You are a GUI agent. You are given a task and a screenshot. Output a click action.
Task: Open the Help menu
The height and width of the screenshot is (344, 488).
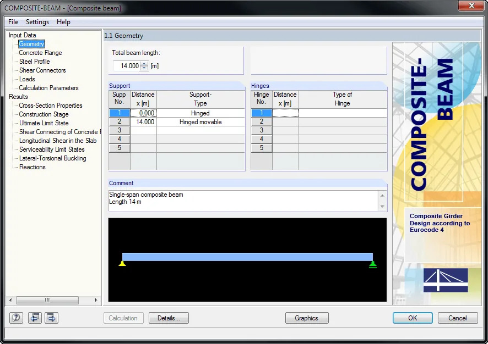tap(63, 22)
